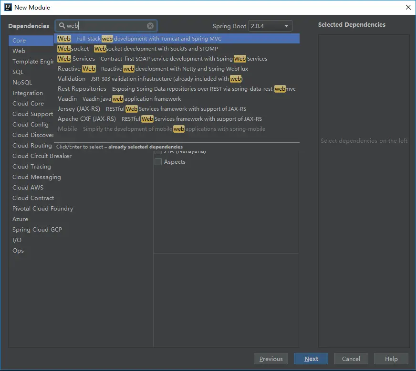The width and height of the screenshot is (416, 371).
Task: Go to the Next step
Action: click(x=311, y=359)
